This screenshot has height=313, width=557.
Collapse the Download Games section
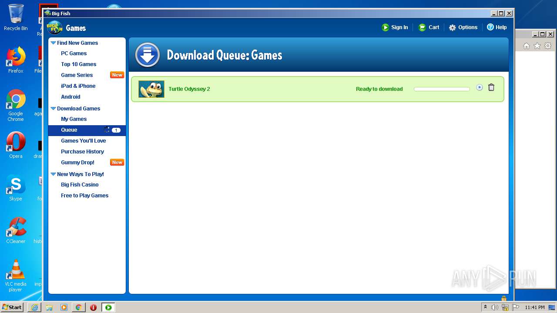pyautogui.click(x=53, y=109)
